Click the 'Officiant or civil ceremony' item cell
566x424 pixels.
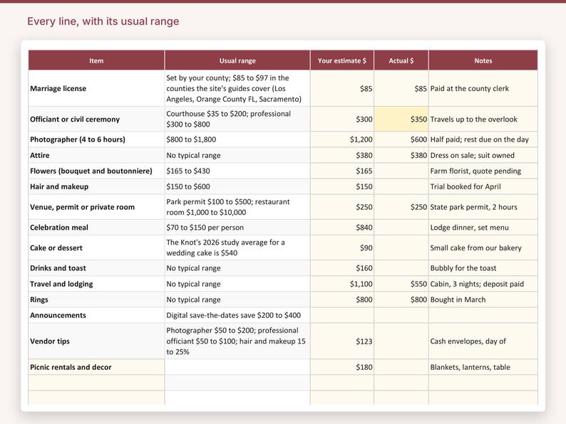(96, 119)
